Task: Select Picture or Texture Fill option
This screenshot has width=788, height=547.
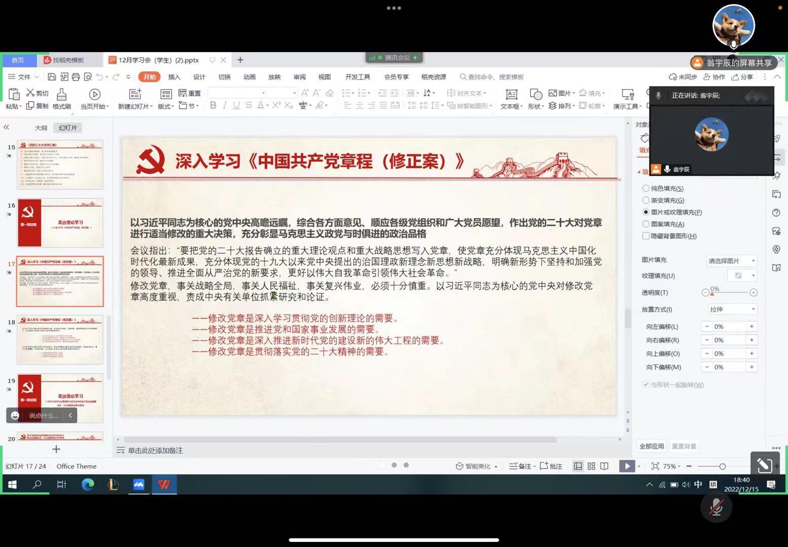Action: pyautogui.click(x=646, y=212)
